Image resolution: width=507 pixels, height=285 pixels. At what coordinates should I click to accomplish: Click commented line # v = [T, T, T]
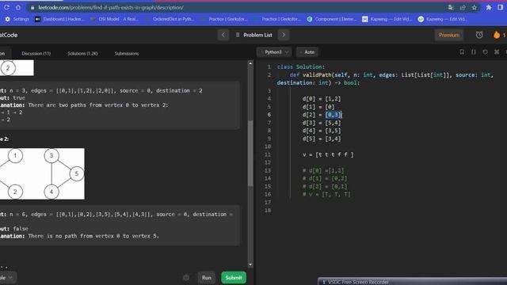tap(326, 194)
